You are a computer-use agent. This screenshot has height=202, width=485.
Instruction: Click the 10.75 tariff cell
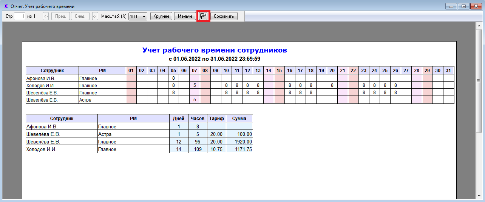216,150
